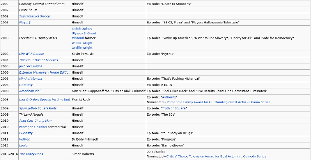Viewport: 312px width, 160px height.
Task: Open the Just For Laughs link
Action: pyautogui.click(x=31, y=66)
